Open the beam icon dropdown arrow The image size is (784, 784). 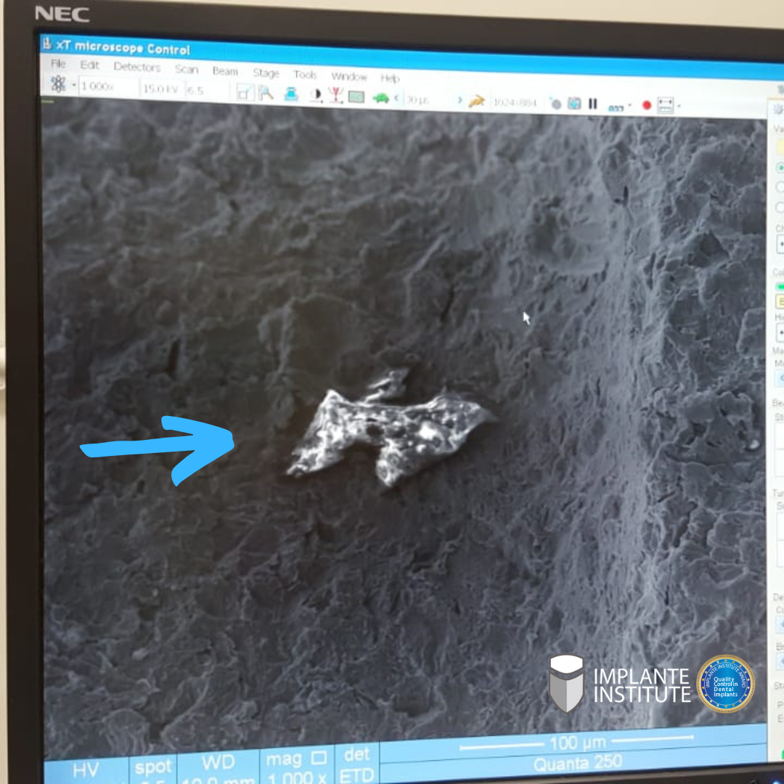coord(73,86)
